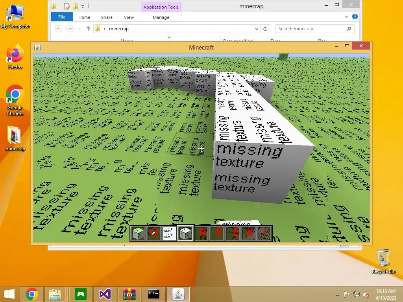Click the muted volume tray icon
The height and width of the screenshot is (302, 403).
click(x=366, y=295)
